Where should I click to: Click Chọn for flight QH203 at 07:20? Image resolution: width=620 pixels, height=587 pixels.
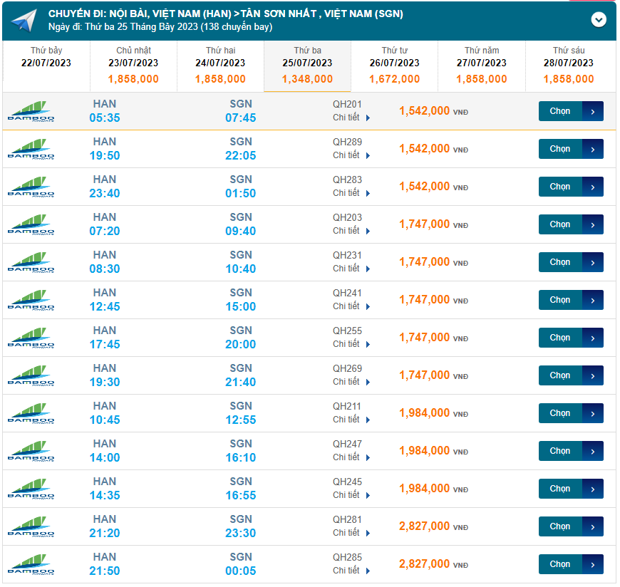pyautogui.click(x=560, y=224)
